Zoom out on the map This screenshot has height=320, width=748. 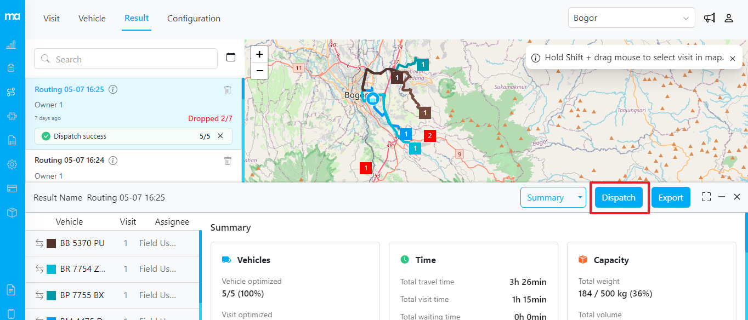tap(259, 71)
